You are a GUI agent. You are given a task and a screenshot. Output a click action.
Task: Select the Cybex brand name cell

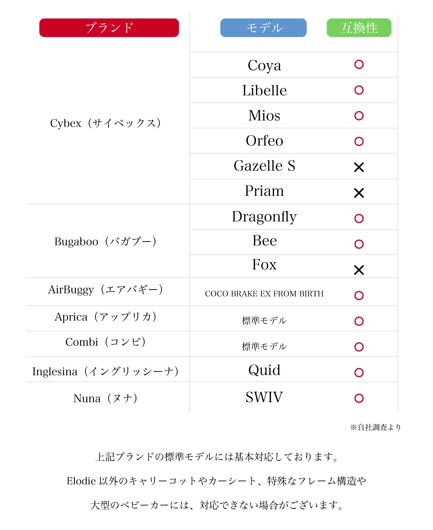pyautogui.click(x=105, y=123)
